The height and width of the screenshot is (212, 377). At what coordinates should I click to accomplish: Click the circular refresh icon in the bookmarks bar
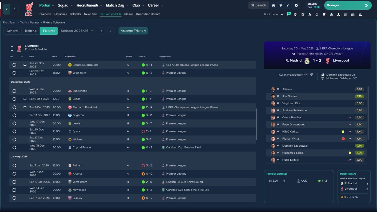pos(317,14)
